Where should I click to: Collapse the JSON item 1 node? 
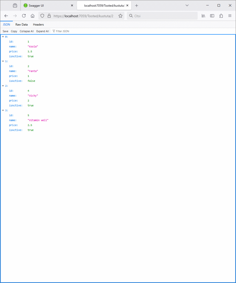coord(3,61)
